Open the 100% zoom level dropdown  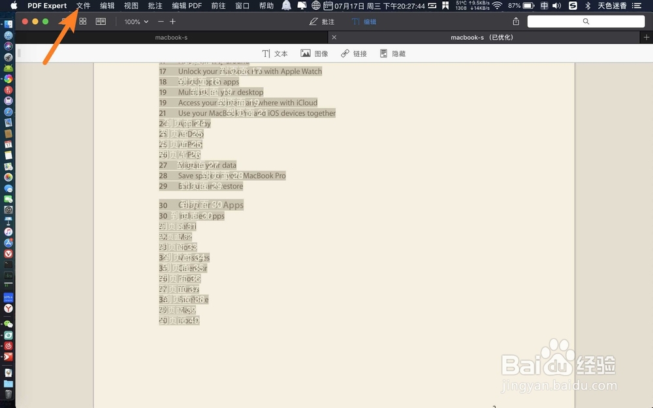pos(136,22)
